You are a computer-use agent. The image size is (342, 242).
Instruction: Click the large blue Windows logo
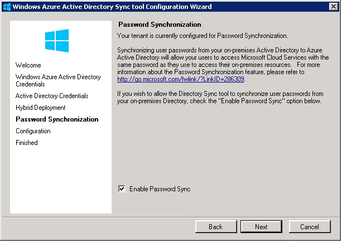coord(57,41)
